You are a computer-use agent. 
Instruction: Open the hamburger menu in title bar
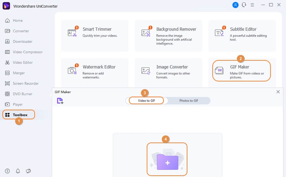(252, 5)
